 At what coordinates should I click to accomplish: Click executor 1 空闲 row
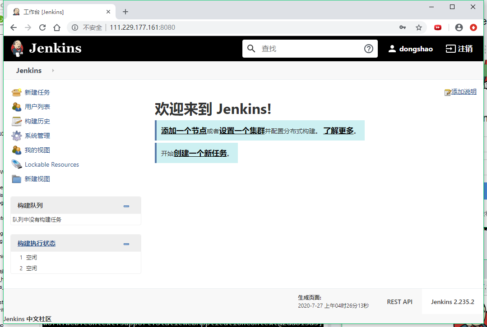76,257
